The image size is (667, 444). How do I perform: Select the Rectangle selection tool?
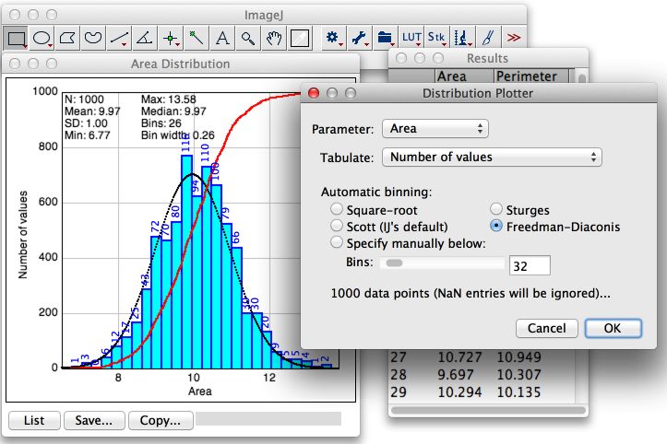(x=17, y=39)
